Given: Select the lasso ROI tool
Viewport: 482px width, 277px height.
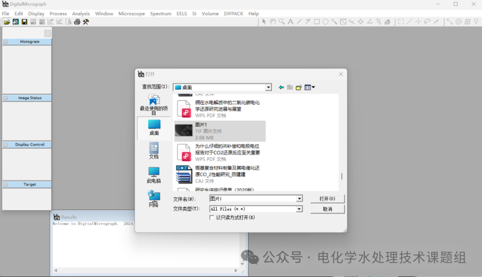Looking at the screenshot, I should (x=427, y=21).
